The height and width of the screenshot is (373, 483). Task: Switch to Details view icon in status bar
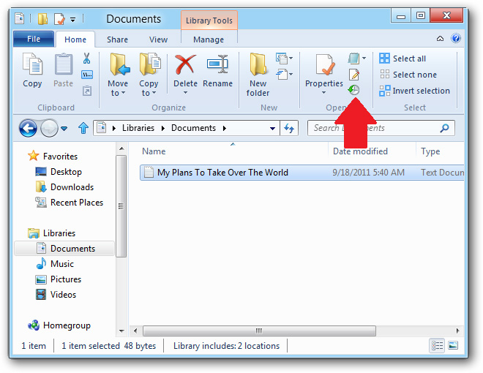coord(437,346)
